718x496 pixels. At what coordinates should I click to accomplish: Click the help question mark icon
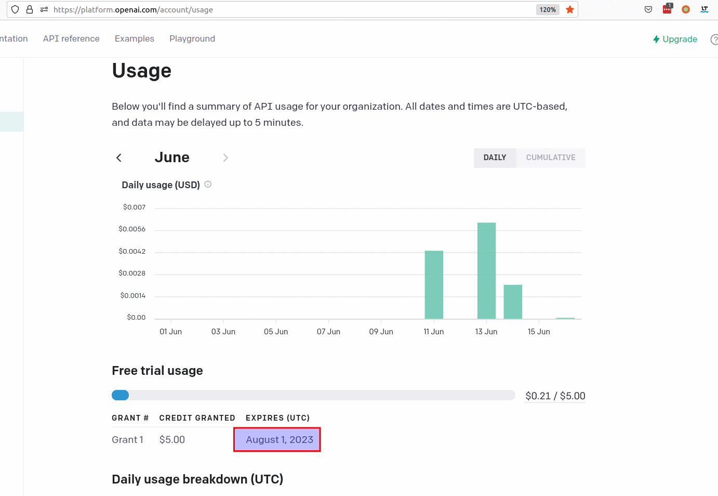[x=714, y=40]
